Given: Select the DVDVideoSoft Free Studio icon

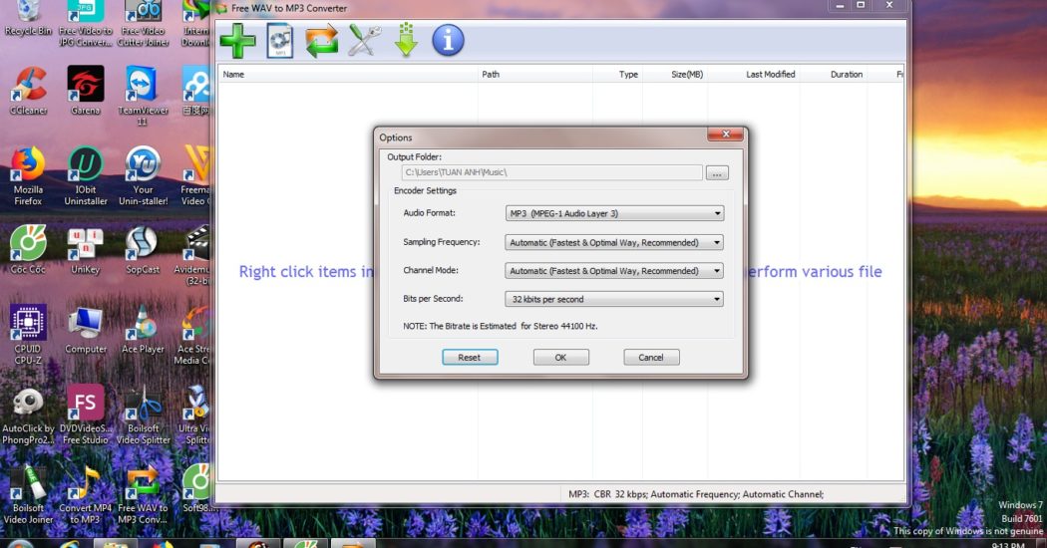Looking at the screenshot, I should point(86,414).
